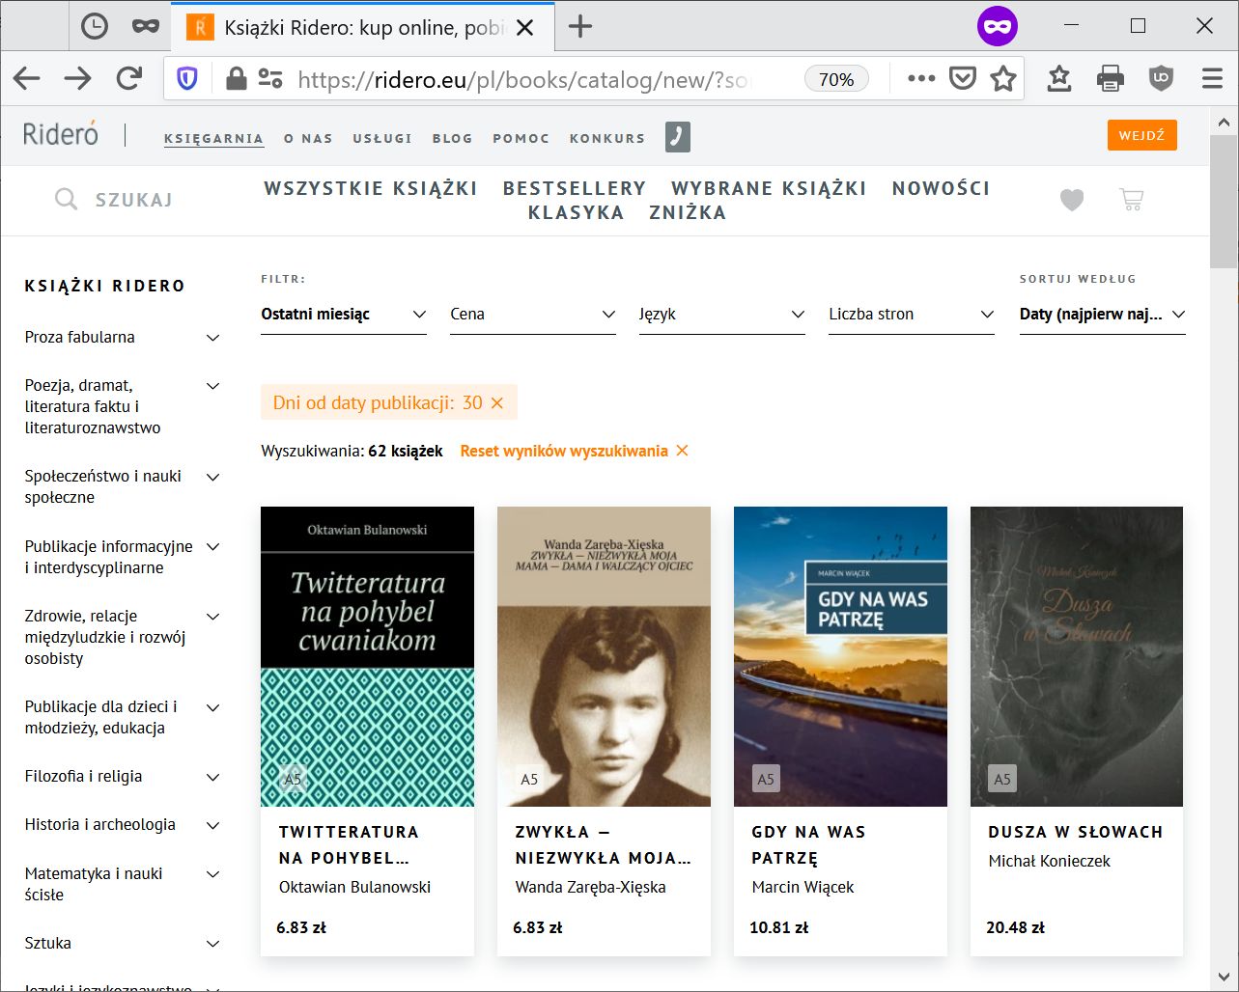Click the vertical page scrollbar thumb
1239x992 pixels.
1224,200
